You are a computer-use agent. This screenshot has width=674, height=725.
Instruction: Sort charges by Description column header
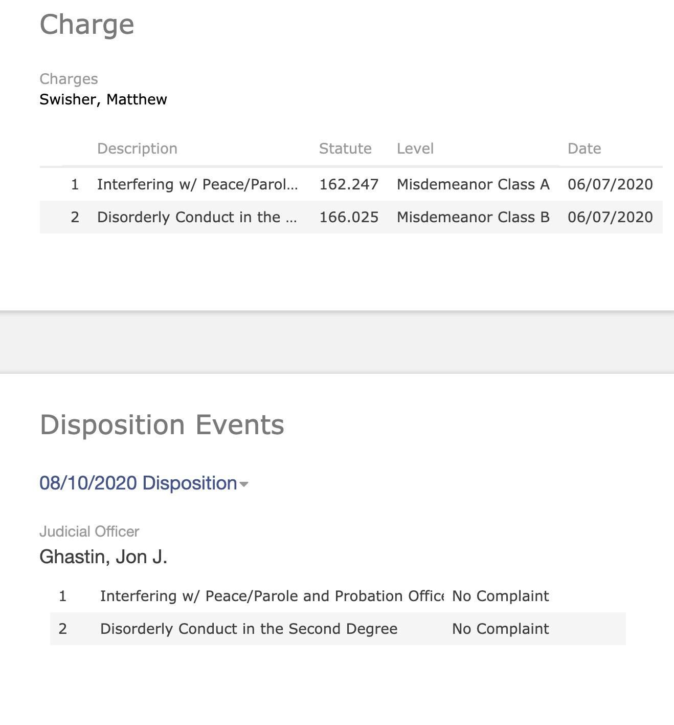coord(137,148)
